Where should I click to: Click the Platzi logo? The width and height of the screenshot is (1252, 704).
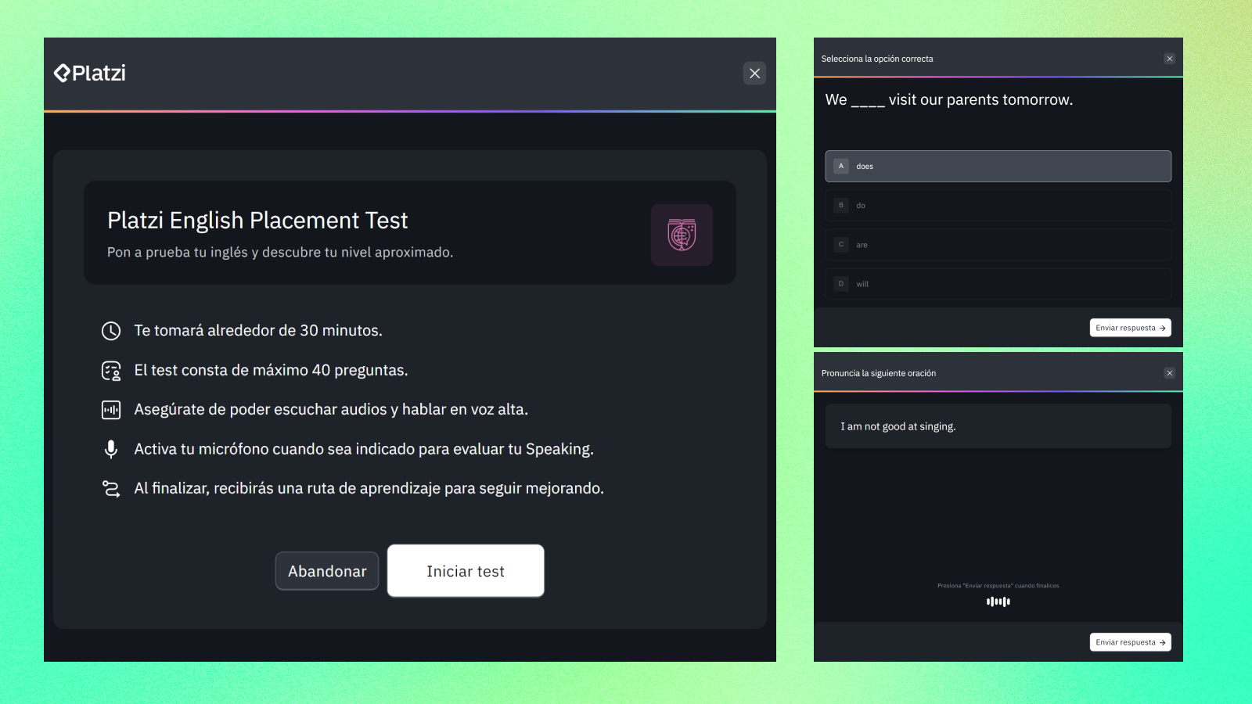tap(88, 73)
